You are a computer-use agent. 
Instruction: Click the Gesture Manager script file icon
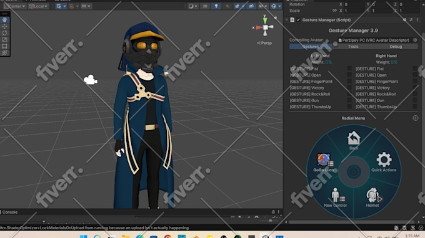[x=292, y=20]
